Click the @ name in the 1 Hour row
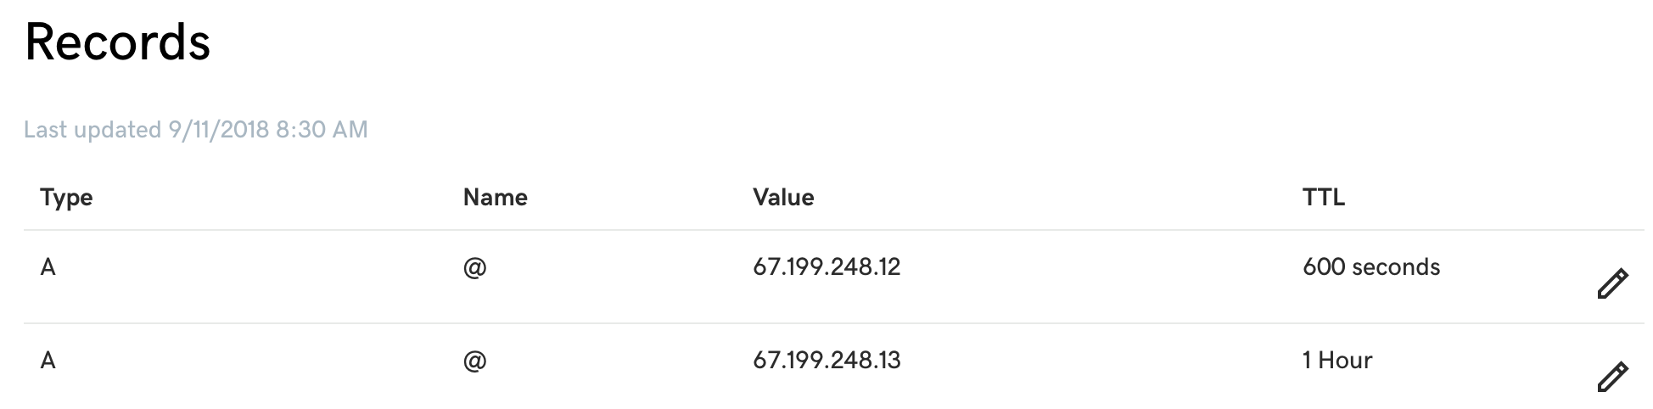The image size is (1653, 409). [474, 361]
